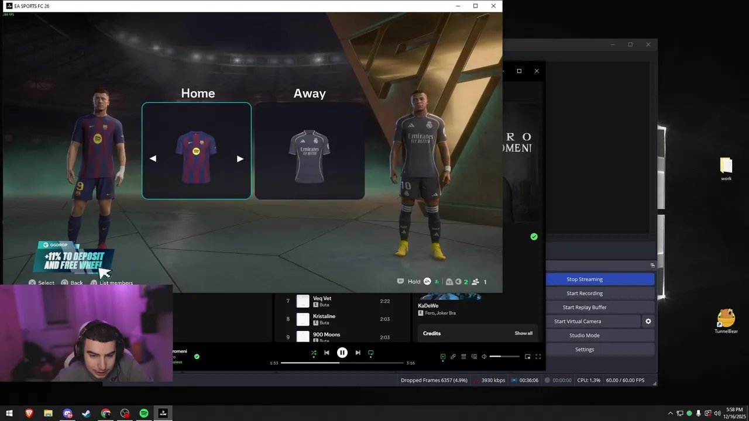Open the Spotify queue icon
749x421 pixels.
[463, 356]
